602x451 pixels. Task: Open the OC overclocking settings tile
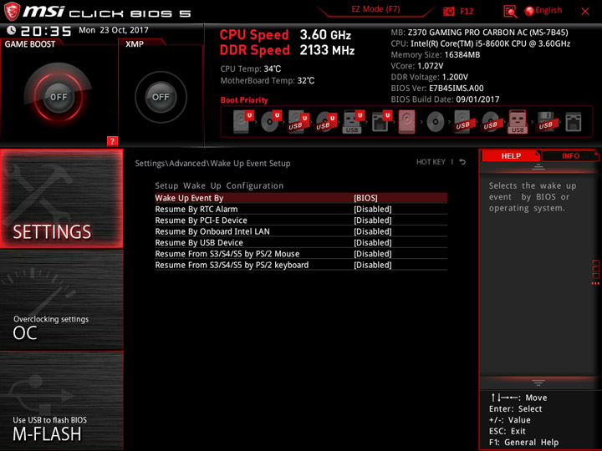tap(61, 300)
